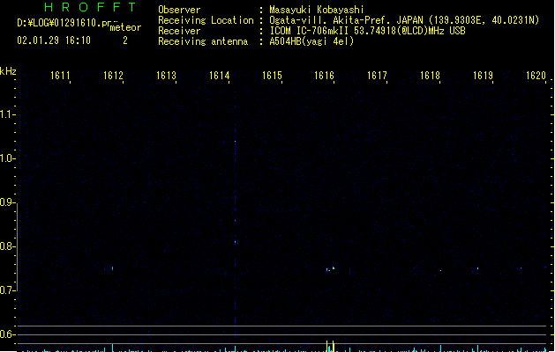The height and width of the screenshot is (352, 555).
Task: Click time axis label 1618
Action: click(430, 76)
